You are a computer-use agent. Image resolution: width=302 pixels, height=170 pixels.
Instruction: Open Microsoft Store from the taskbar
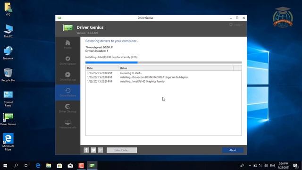(x=59, y=165)
